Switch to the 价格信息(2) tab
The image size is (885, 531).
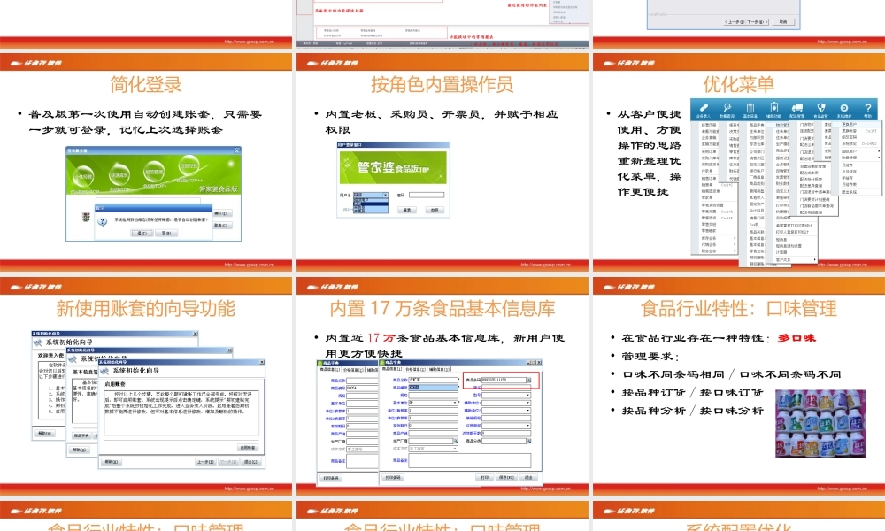click(x=415, y=369)
